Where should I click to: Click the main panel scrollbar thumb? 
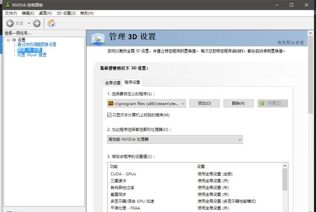[310, 75]
